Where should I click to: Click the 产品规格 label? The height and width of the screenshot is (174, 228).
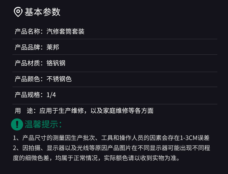(27, 95)
